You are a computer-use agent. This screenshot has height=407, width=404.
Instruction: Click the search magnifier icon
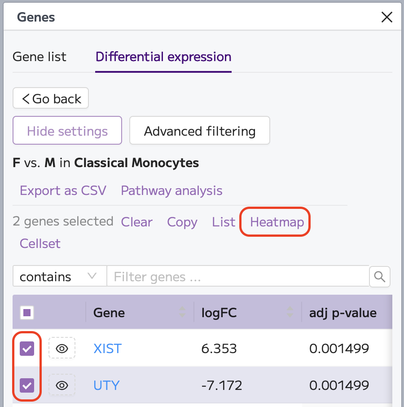point(379,276)
